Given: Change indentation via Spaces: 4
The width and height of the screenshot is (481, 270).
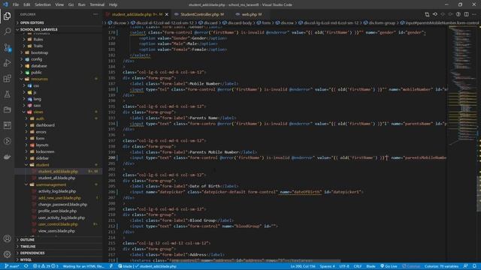Looking at the screenshot, I should 328,266.
